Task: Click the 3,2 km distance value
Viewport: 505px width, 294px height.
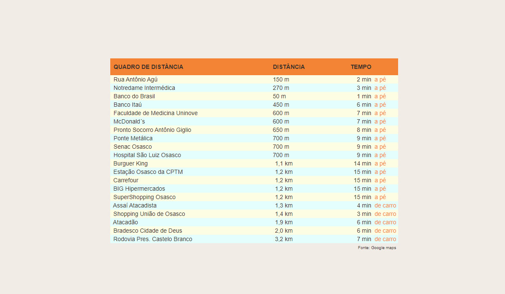Action: tap(284, 239)
